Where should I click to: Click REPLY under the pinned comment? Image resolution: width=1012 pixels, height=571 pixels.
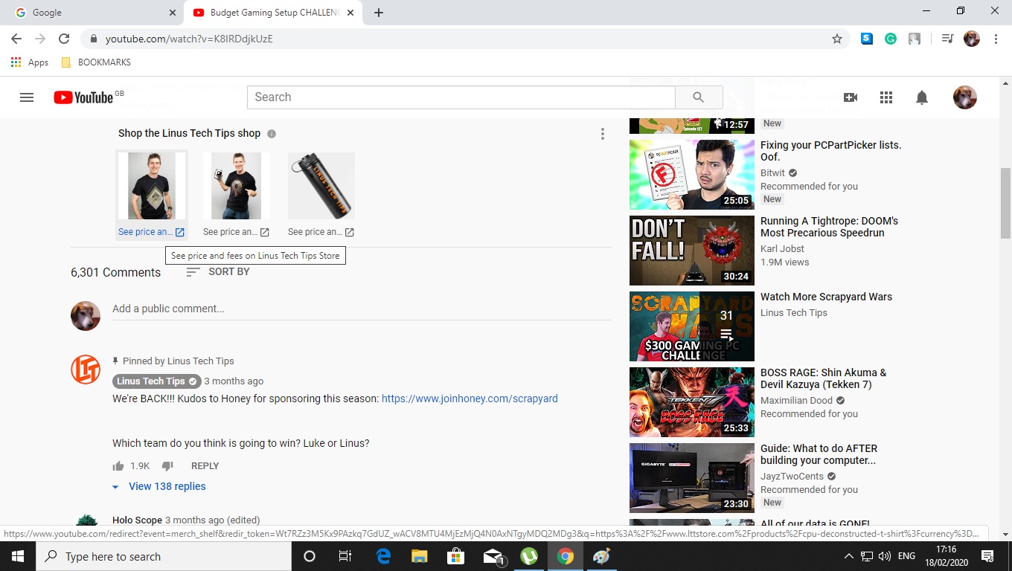(x=205, y=466)
